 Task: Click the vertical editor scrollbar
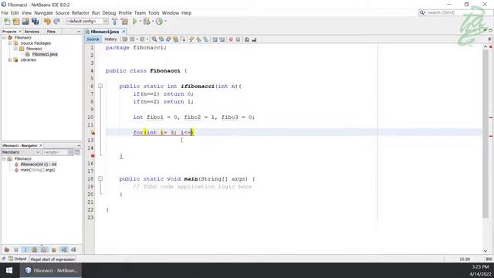[486, 134]
